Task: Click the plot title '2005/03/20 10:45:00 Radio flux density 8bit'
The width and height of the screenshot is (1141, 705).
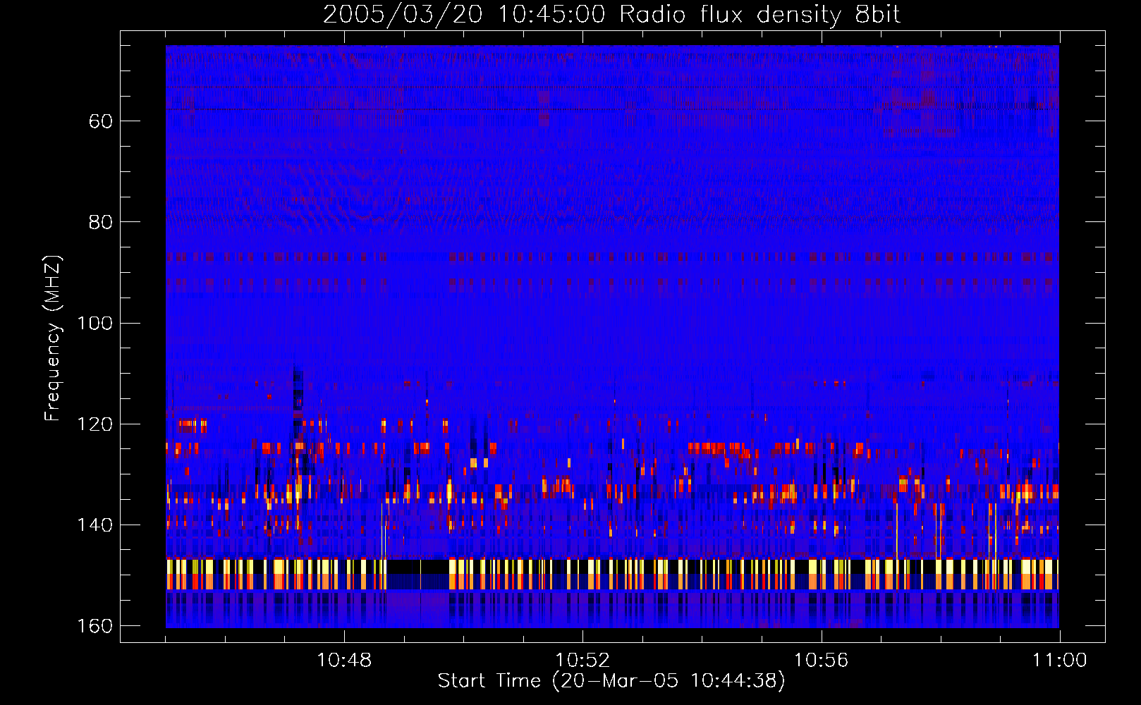Action: point(611,15)
